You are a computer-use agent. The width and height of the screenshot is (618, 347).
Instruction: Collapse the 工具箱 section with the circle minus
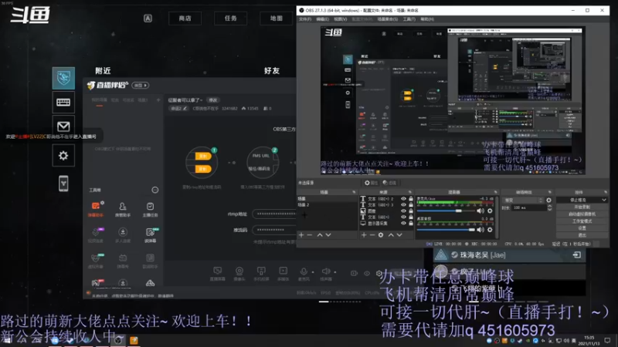click(155, 190)
